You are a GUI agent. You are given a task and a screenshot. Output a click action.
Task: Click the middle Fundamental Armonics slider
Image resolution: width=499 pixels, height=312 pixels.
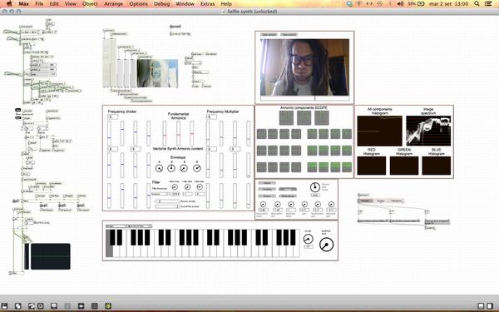click(x=178, y=133)
